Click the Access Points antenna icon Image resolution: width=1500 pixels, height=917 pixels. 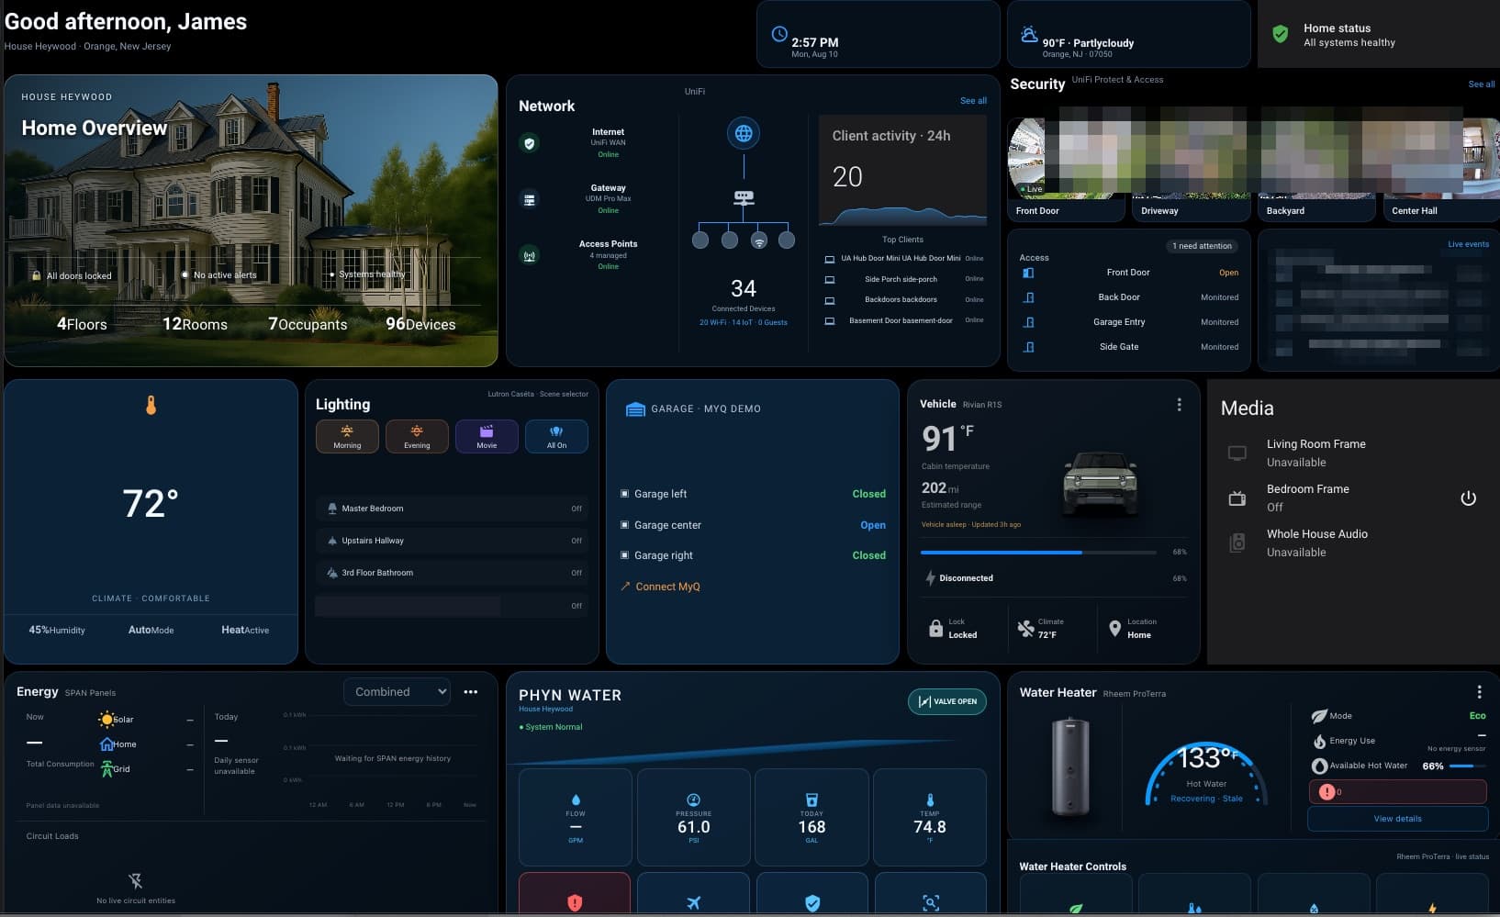coord(530,255)
